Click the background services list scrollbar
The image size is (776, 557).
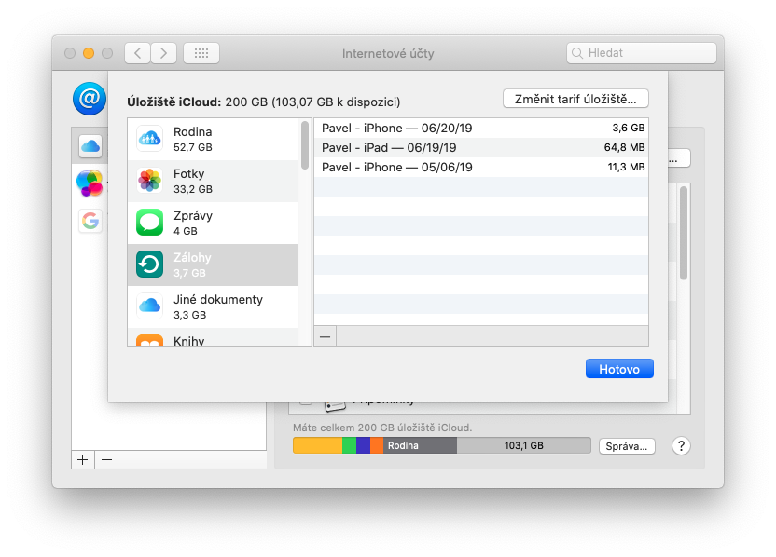[684, 233]
